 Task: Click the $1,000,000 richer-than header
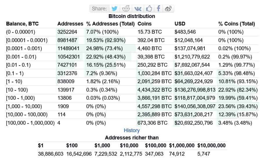pyautogui.click(x=182, y=145)
